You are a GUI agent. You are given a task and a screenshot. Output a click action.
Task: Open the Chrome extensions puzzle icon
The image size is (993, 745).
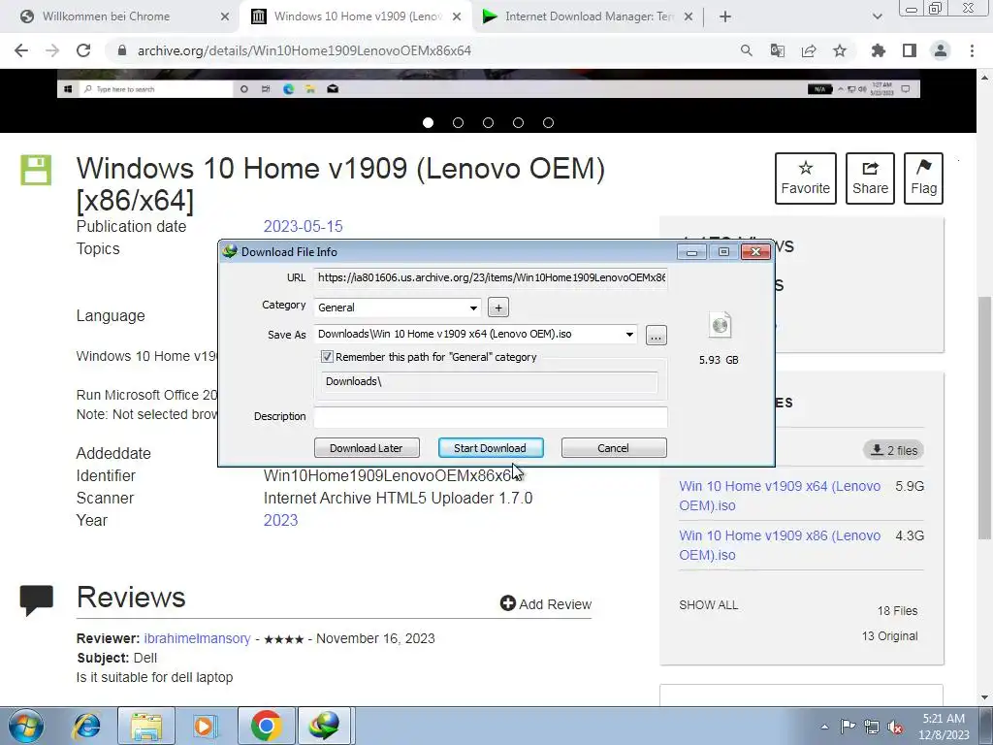879,50
